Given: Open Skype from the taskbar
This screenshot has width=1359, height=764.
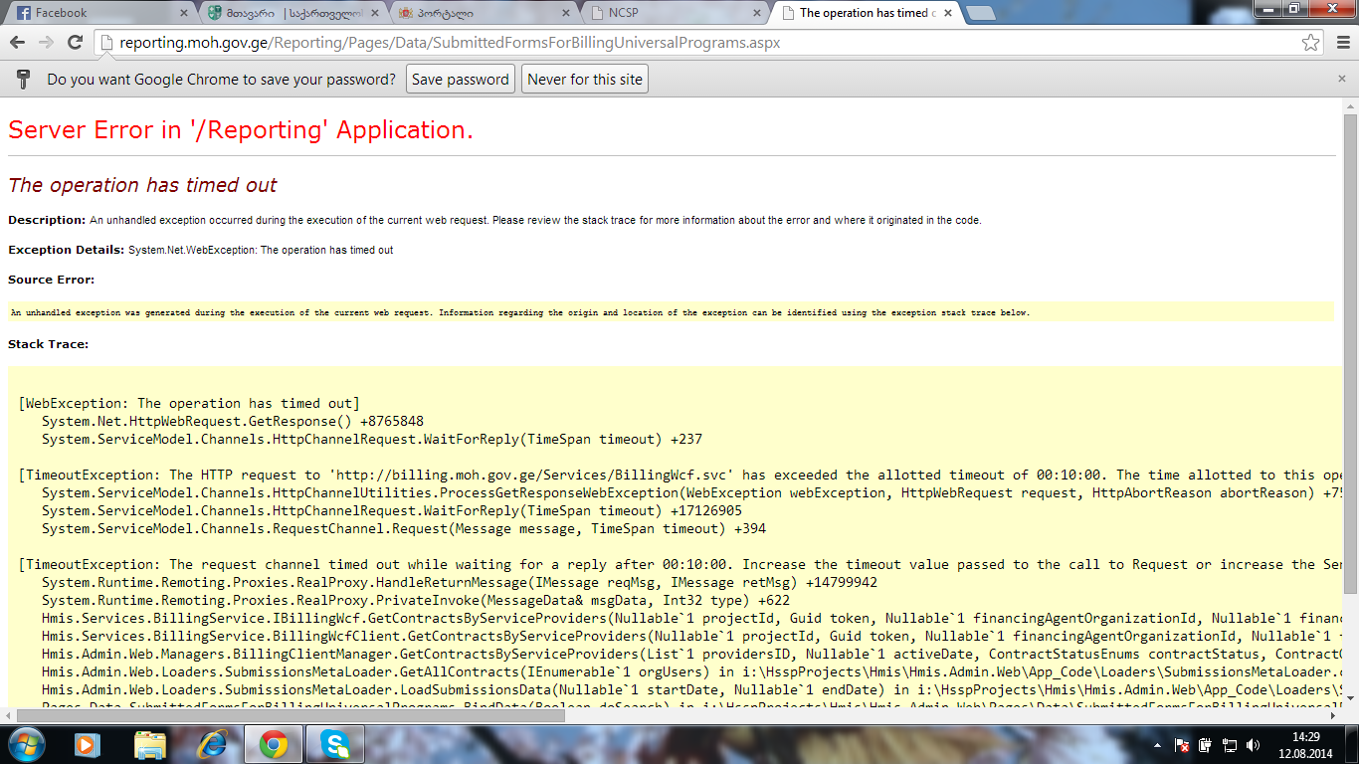Looking at the screenshot, I should point(335,744).
